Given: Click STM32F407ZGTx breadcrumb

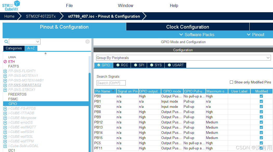Looking at the screenshot, I should (41, 16).
